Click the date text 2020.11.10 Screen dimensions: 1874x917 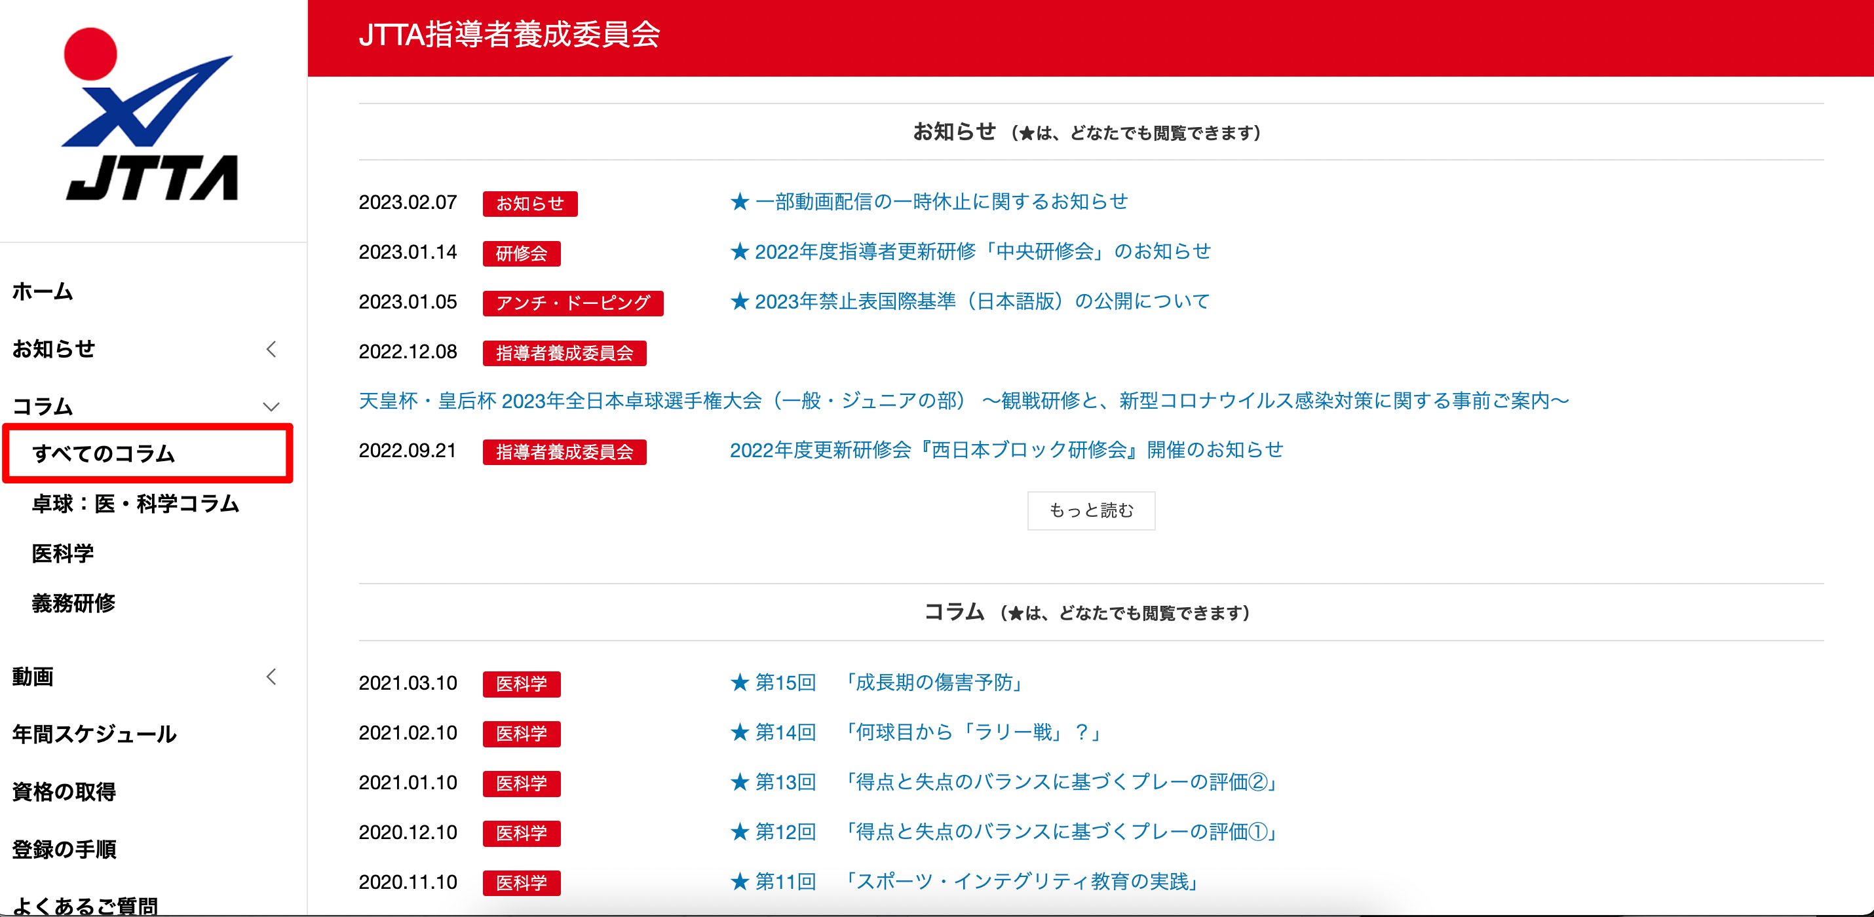click(x=408, y=882)
